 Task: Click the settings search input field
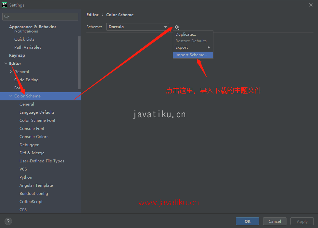[42, 17]
